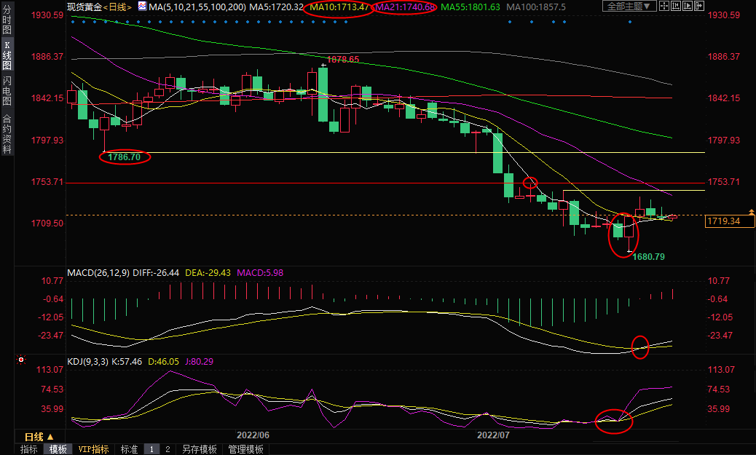Click the orange arrow beside price 1719.34
The height and width of the screenshot is (455, 756).
coord(752,211)
